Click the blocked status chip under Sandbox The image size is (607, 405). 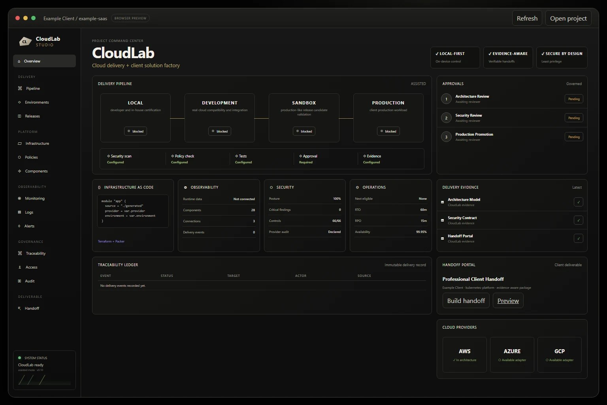304,131
